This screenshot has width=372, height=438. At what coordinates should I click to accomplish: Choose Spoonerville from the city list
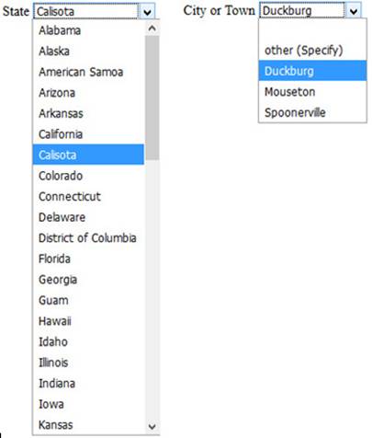tap(312, 112)
